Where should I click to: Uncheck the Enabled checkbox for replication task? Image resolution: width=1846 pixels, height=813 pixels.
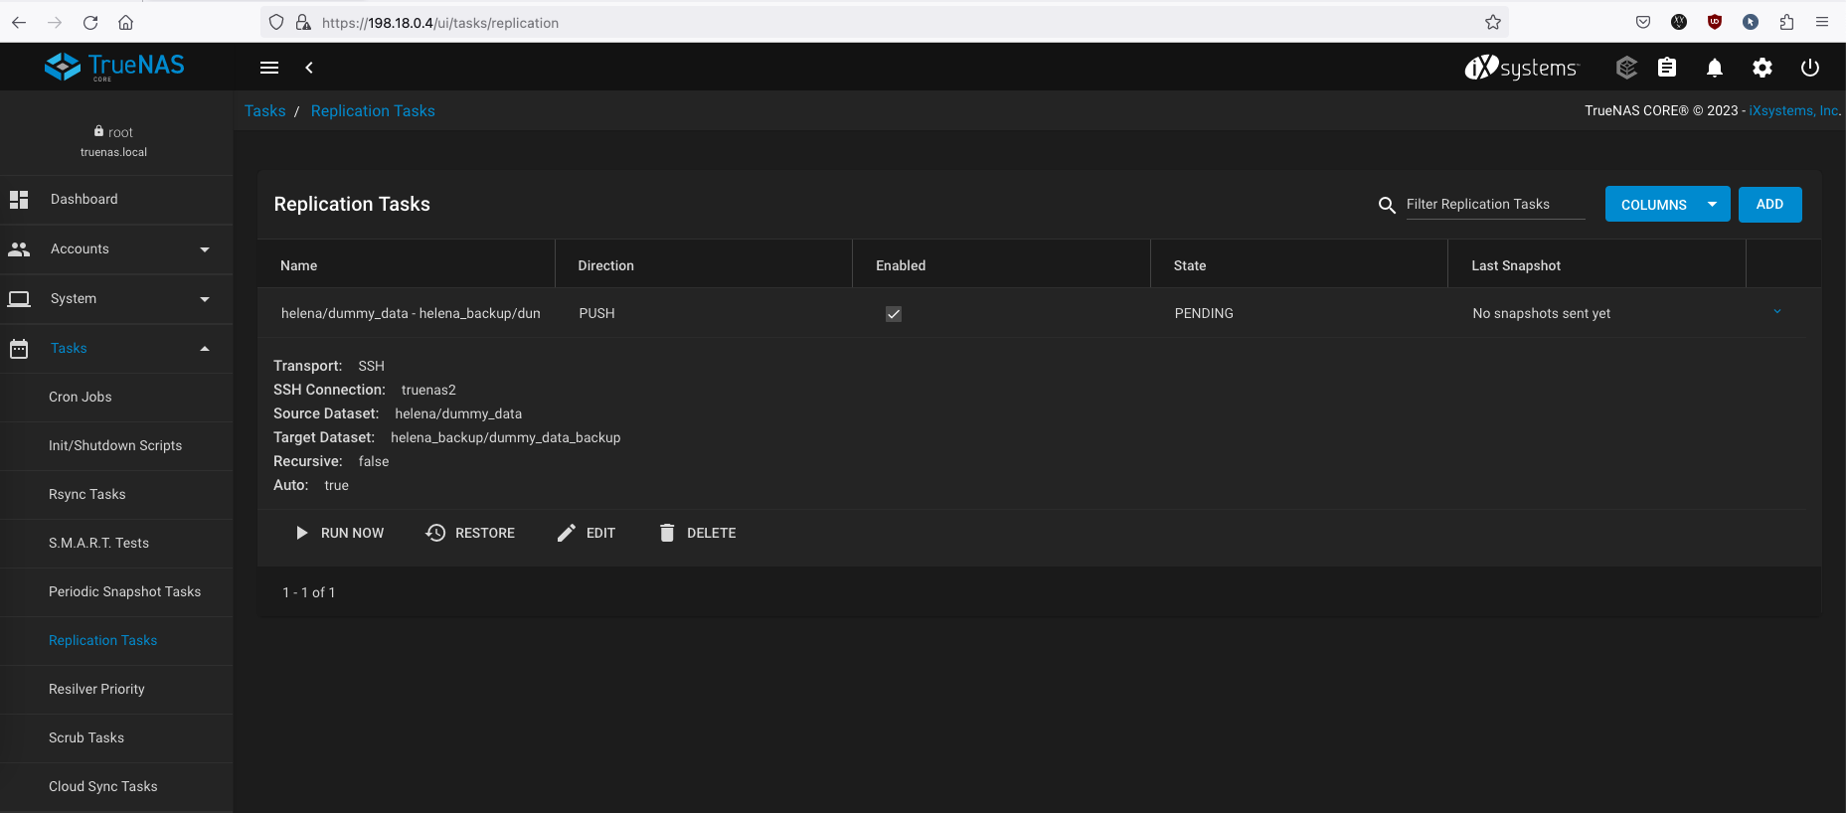pos(894,314)
